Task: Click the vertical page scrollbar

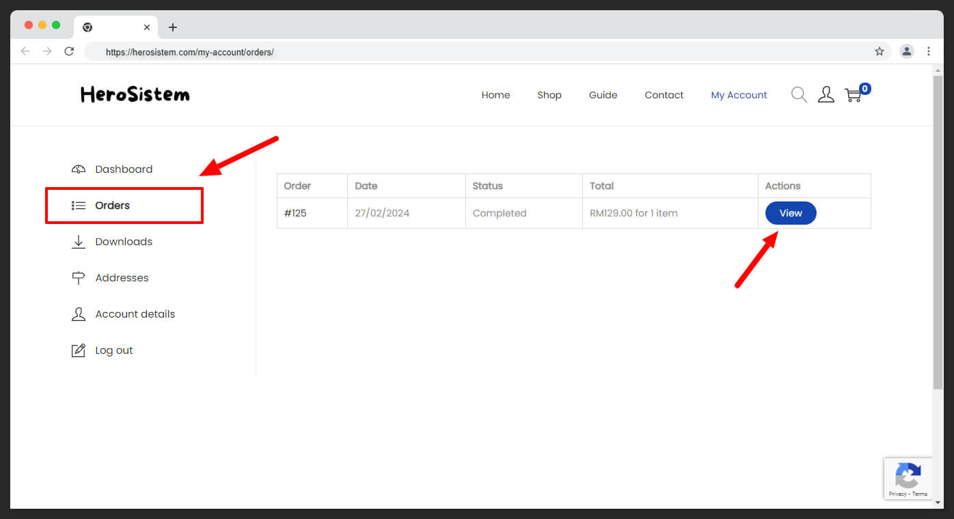Action: click(x=938, y=232)
